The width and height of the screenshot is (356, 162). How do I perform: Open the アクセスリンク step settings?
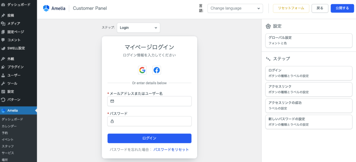[x=309, y=89]
